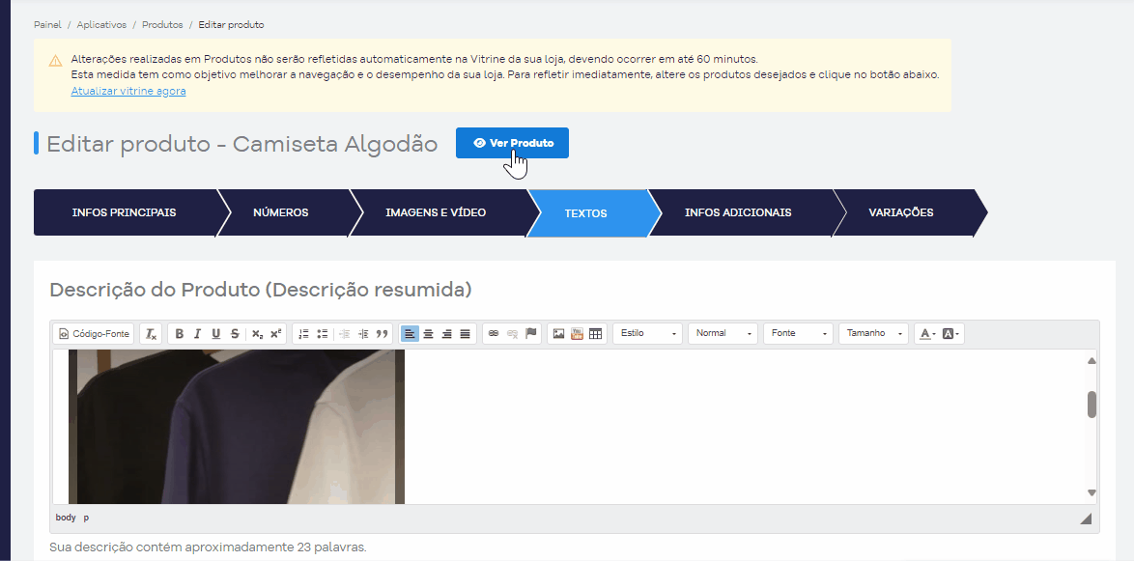
Task: Open the Aplicativos breadcrumb link
Action: tap(101, 24)
